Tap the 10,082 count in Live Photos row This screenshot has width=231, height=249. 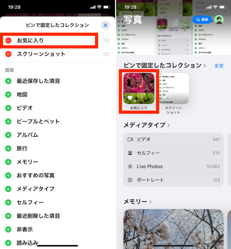pos(213,166)
